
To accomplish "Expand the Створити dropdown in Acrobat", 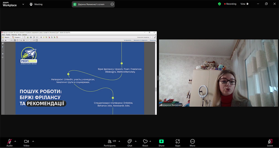I will [x=16, y=37].
